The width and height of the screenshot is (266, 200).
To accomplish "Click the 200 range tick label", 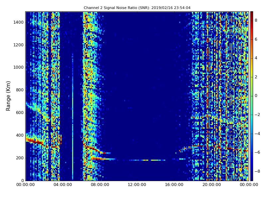I will [x=20, y=158].
